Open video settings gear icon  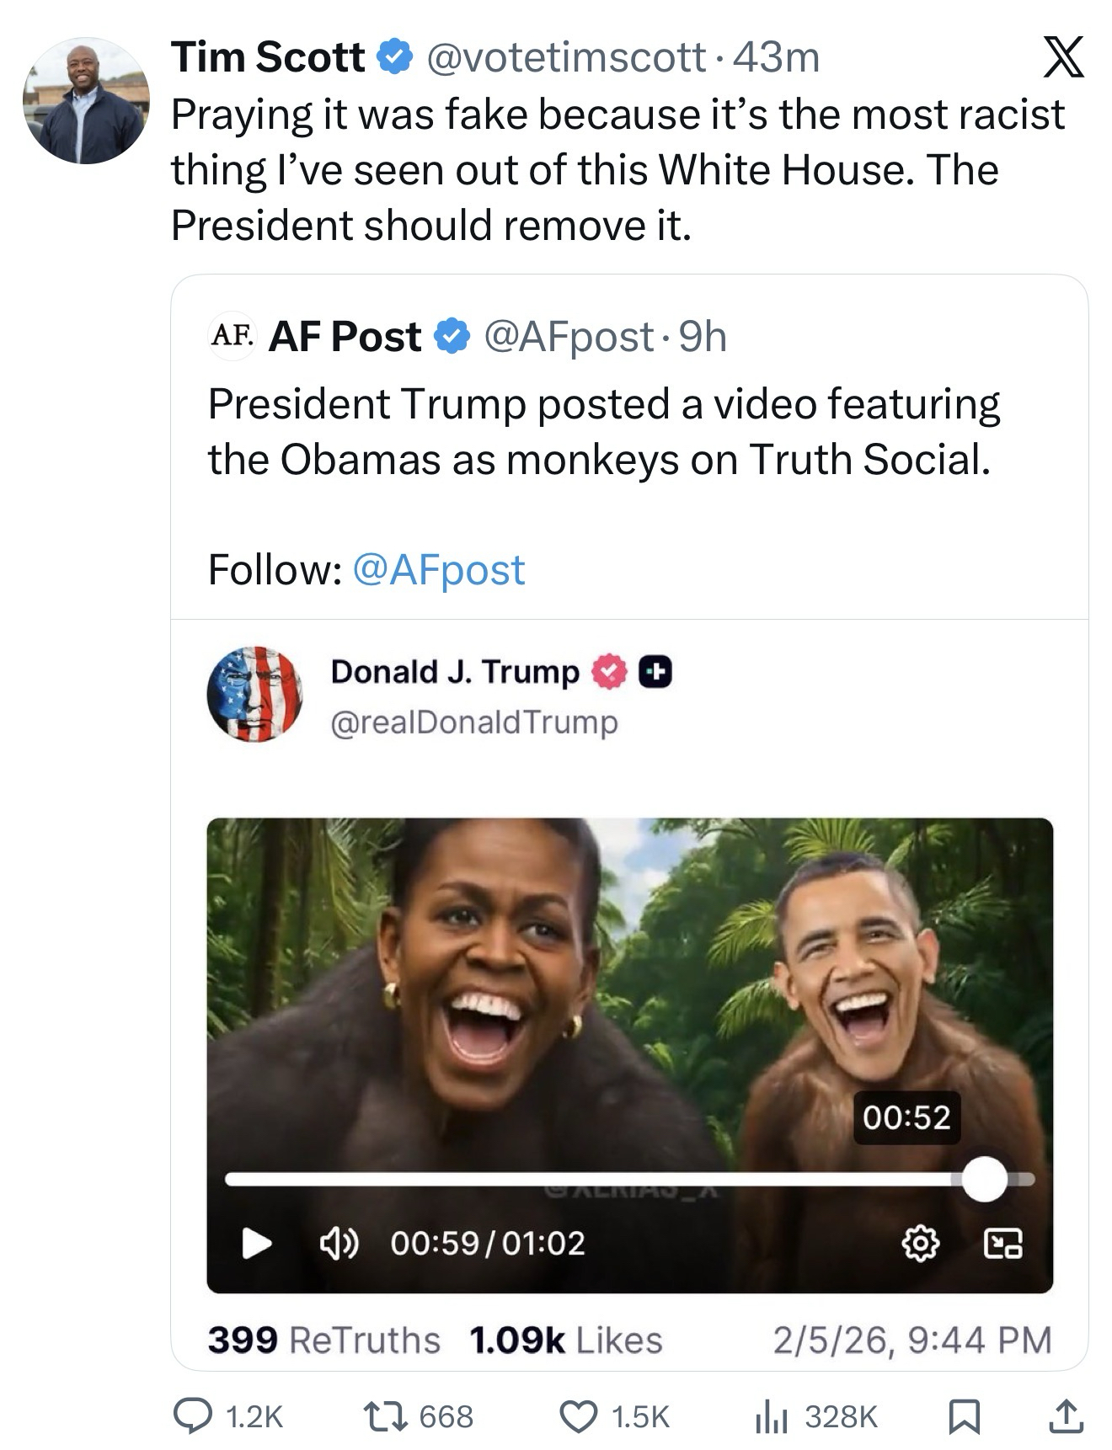pos(920,1243)
